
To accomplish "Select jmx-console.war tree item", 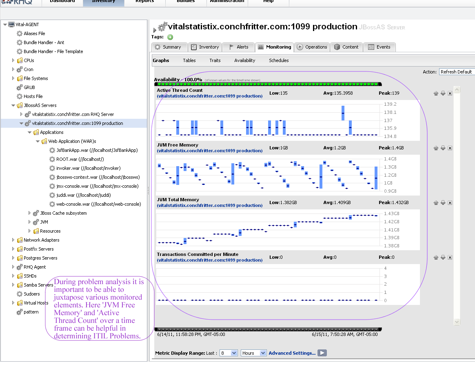I will coord(98,186).
